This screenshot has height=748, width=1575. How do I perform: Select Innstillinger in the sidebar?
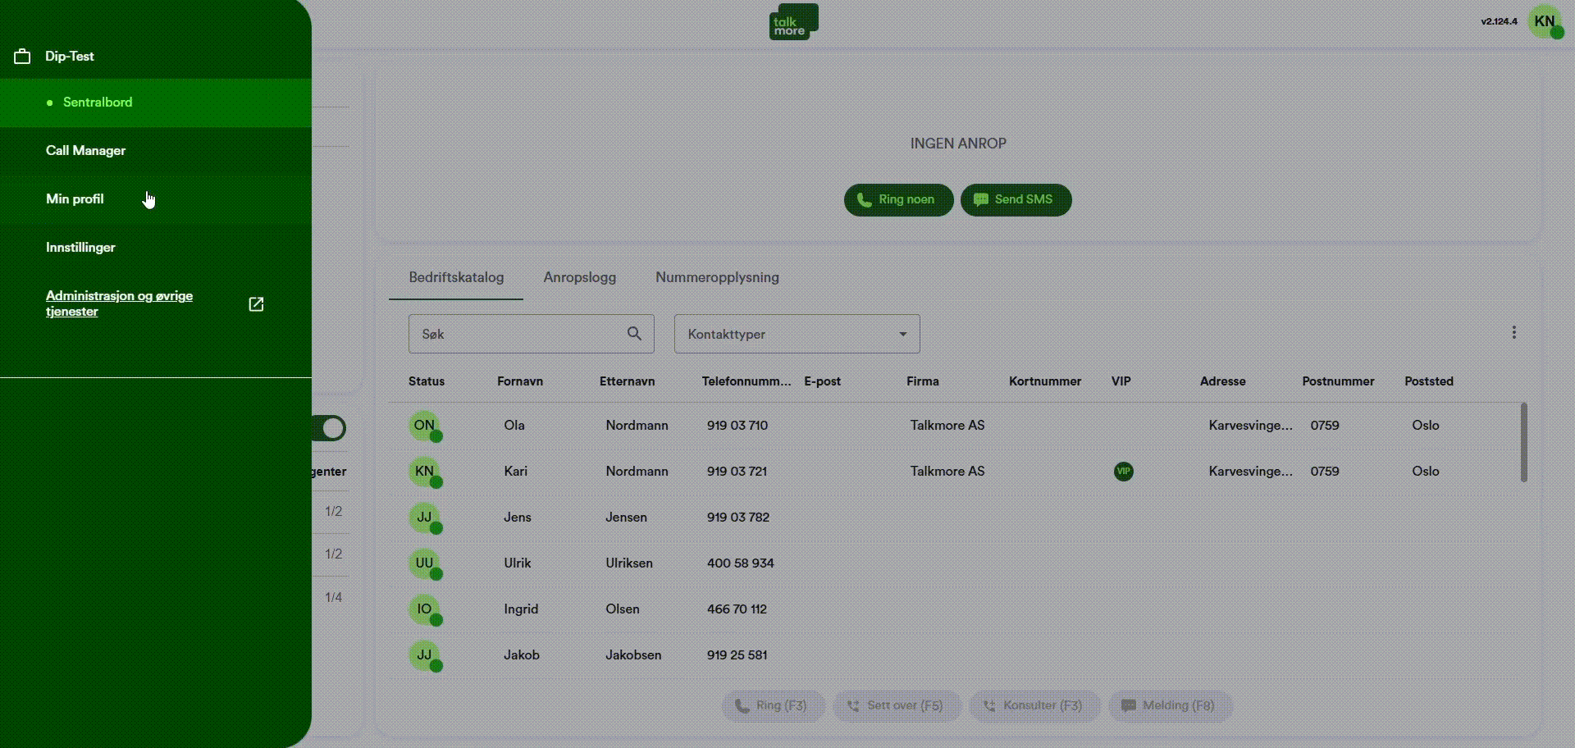pyautogui.click(x=80, y=247)
